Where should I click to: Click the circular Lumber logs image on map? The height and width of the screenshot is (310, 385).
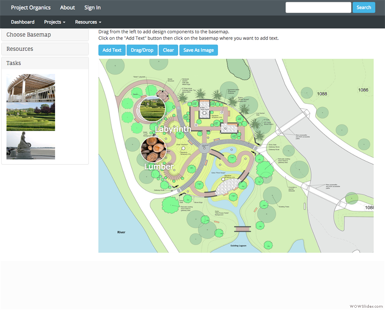pyautogui.click(x=154, y=149)
